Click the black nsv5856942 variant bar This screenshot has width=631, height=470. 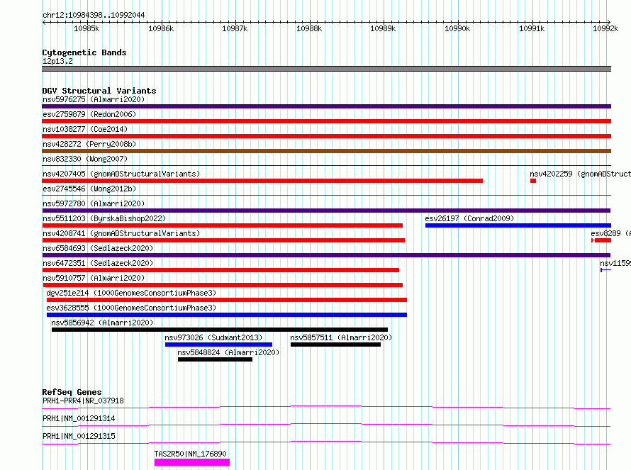pos(220,330)
